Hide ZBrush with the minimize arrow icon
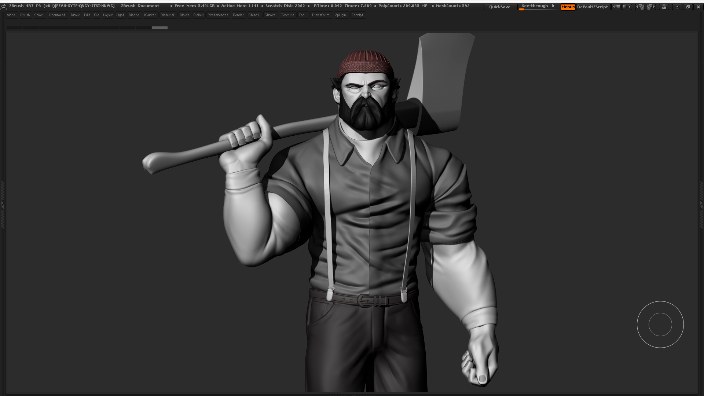Image resolution: width=704 pixels, height=396 pixels. click(677, 7)
